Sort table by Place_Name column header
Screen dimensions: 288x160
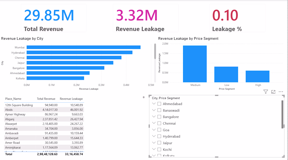click(x=13, y=99)
